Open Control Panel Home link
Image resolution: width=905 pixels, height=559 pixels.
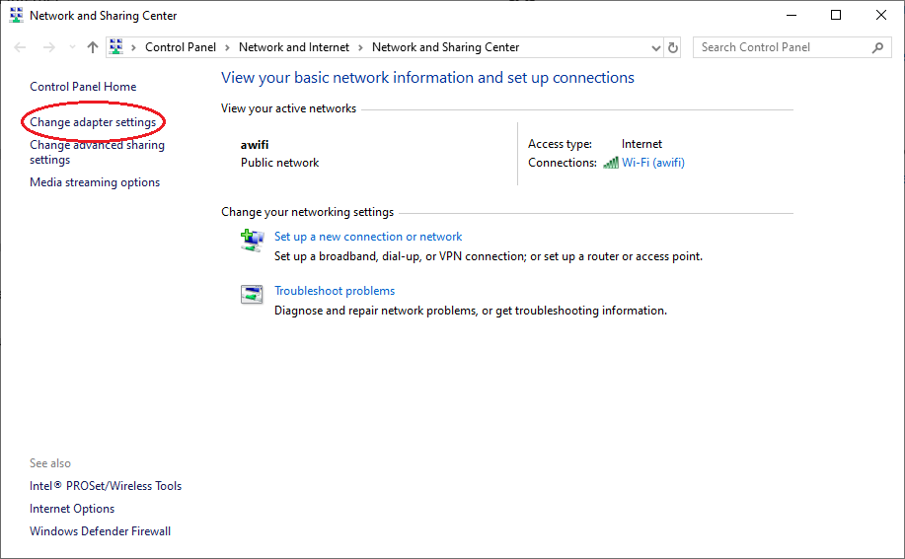click(x=83, y=87)
